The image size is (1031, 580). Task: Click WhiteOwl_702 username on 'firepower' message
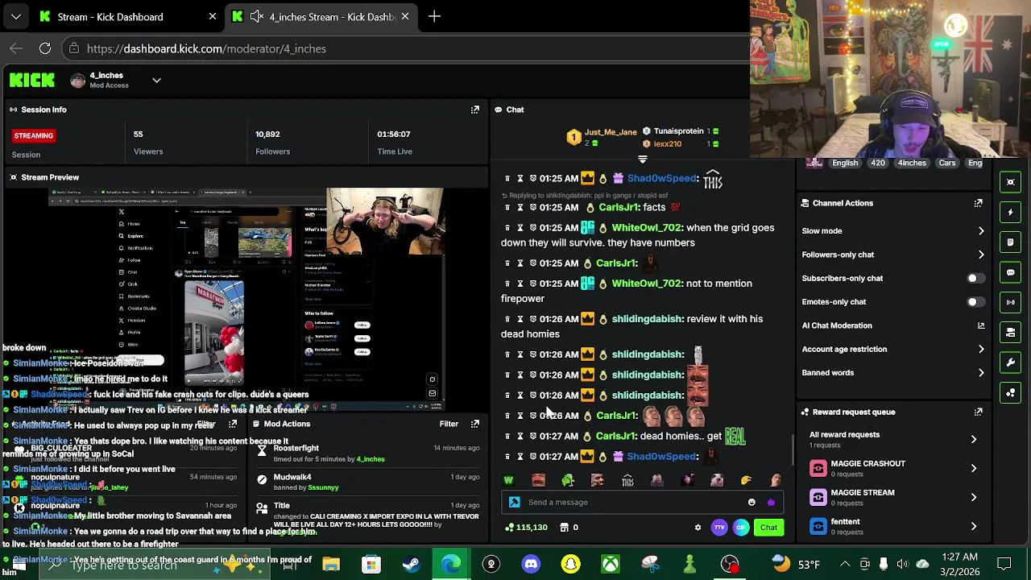pos(647,284)
